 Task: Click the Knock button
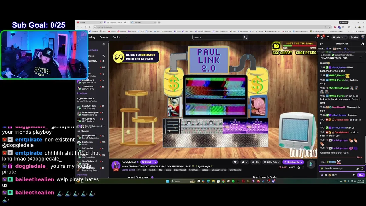pyautogui.click(x=147, y=162)
